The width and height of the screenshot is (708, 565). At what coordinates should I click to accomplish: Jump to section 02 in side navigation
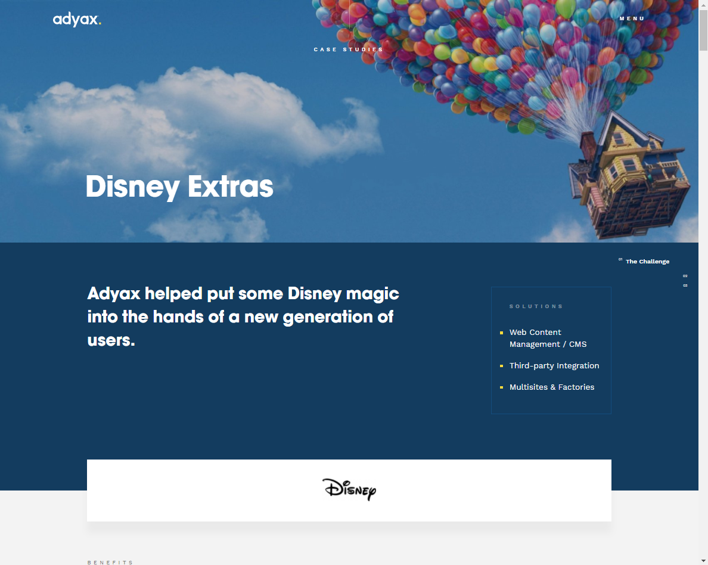685,276
